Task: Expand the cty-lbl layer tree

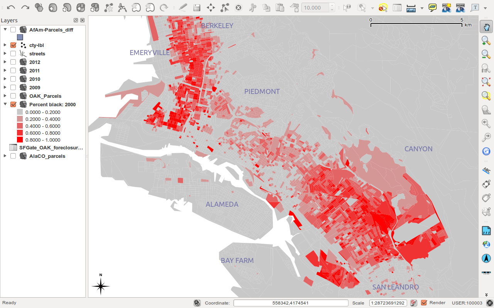Action: [x=5, y=45]
